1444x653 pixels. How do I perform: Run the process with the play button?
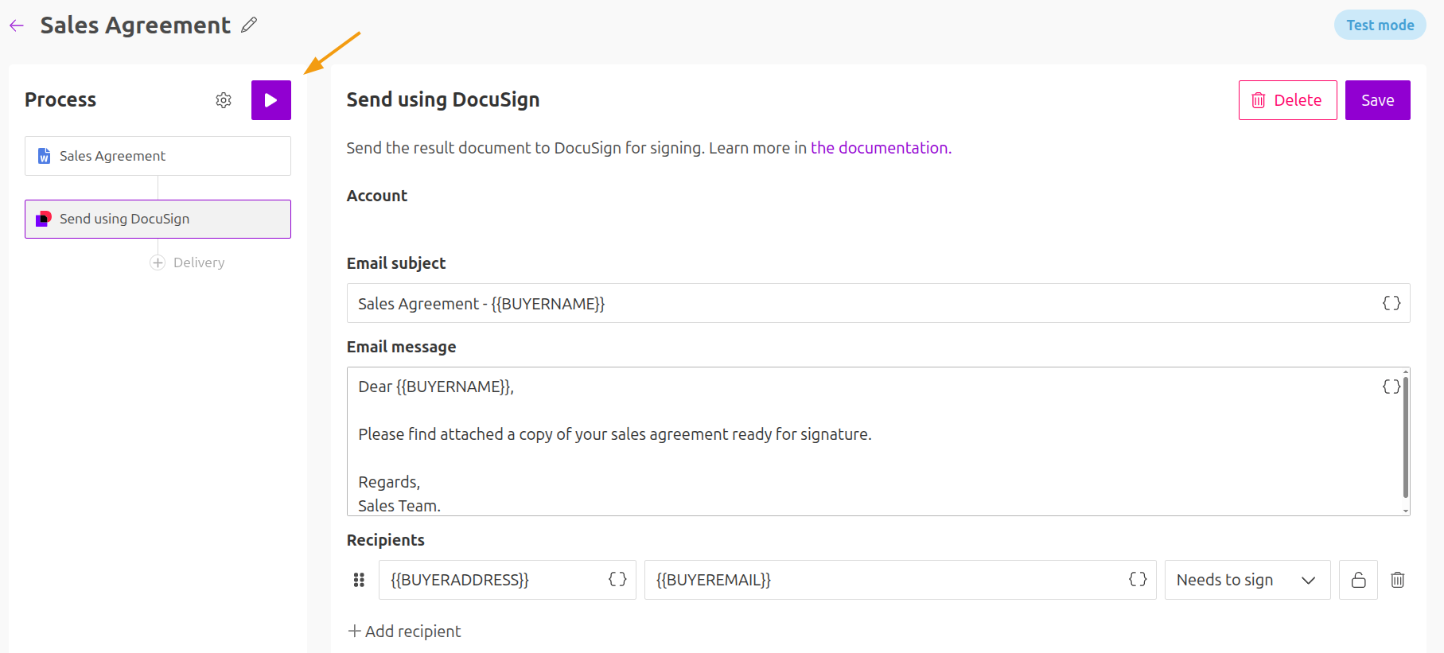(x=271, y=100)
